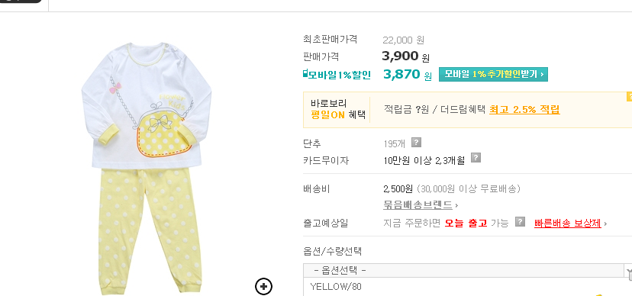This screenshot has height=296, width=632.
Task: Open the 빠른배송 보상제 link
Action: pos(568,223)
